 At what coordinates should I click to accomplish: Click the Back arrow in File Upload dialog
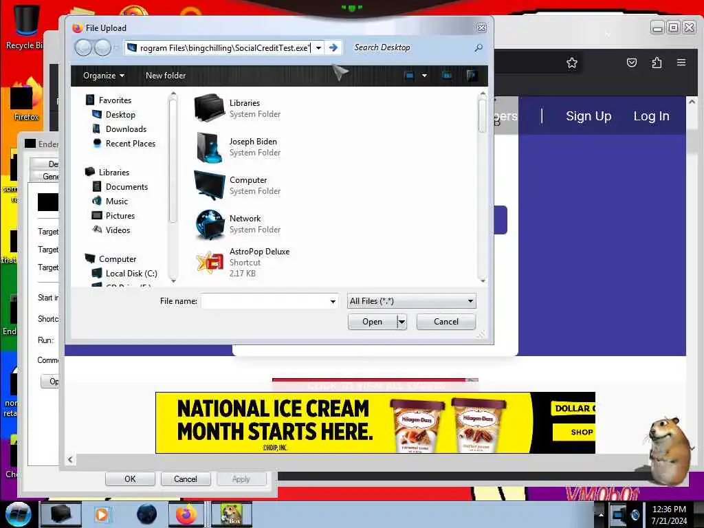tap(83, 47)
